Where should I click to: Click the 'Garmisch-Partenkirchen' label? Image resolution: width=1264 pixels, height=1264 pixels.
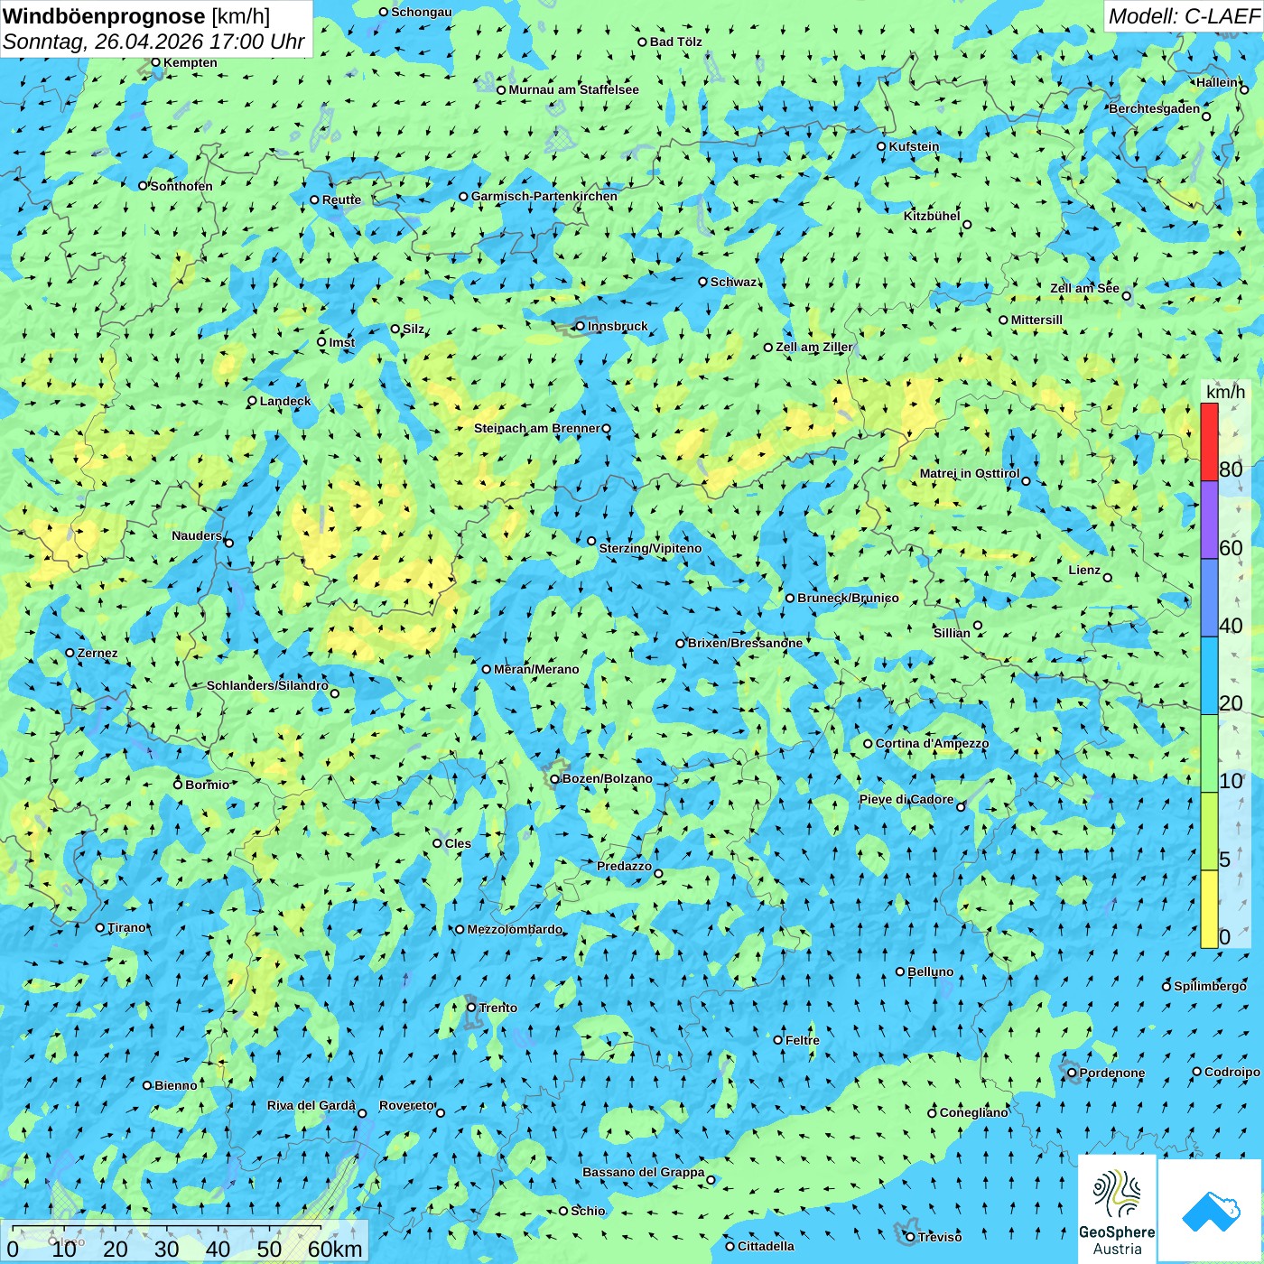click(544, 196)
